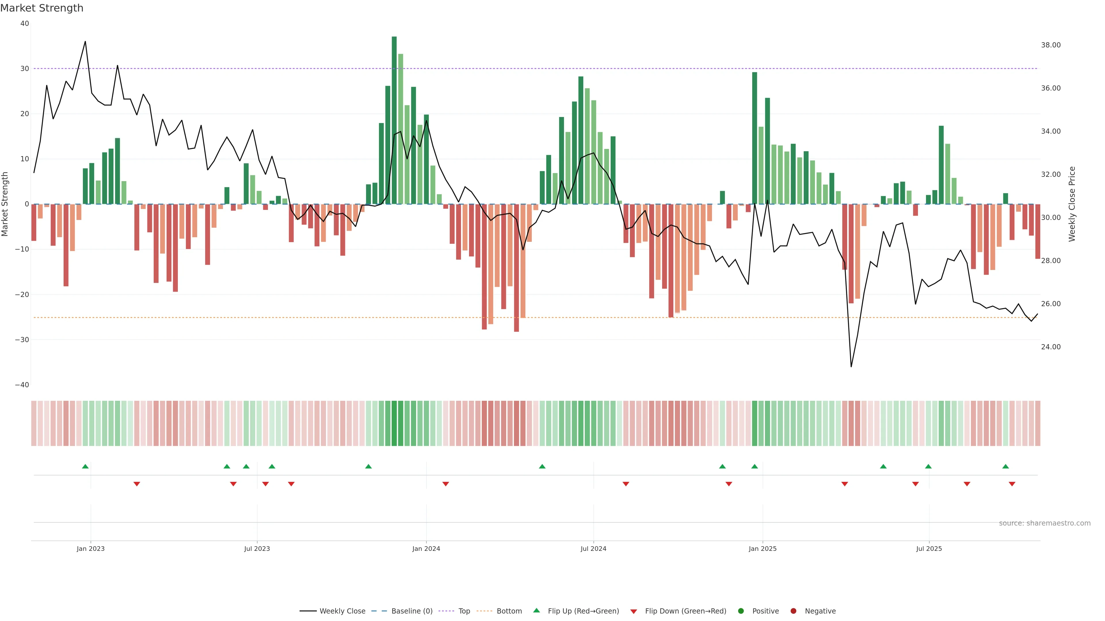The width and height of the screenshot is (1105, 621).
Task: Click the green Flip Up legend triangle
Action: point(536,610)
